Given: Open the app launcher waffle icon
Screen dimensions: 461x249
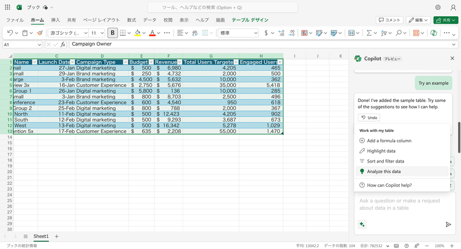Looking at the screenshot, I should (x=7, y=7).
